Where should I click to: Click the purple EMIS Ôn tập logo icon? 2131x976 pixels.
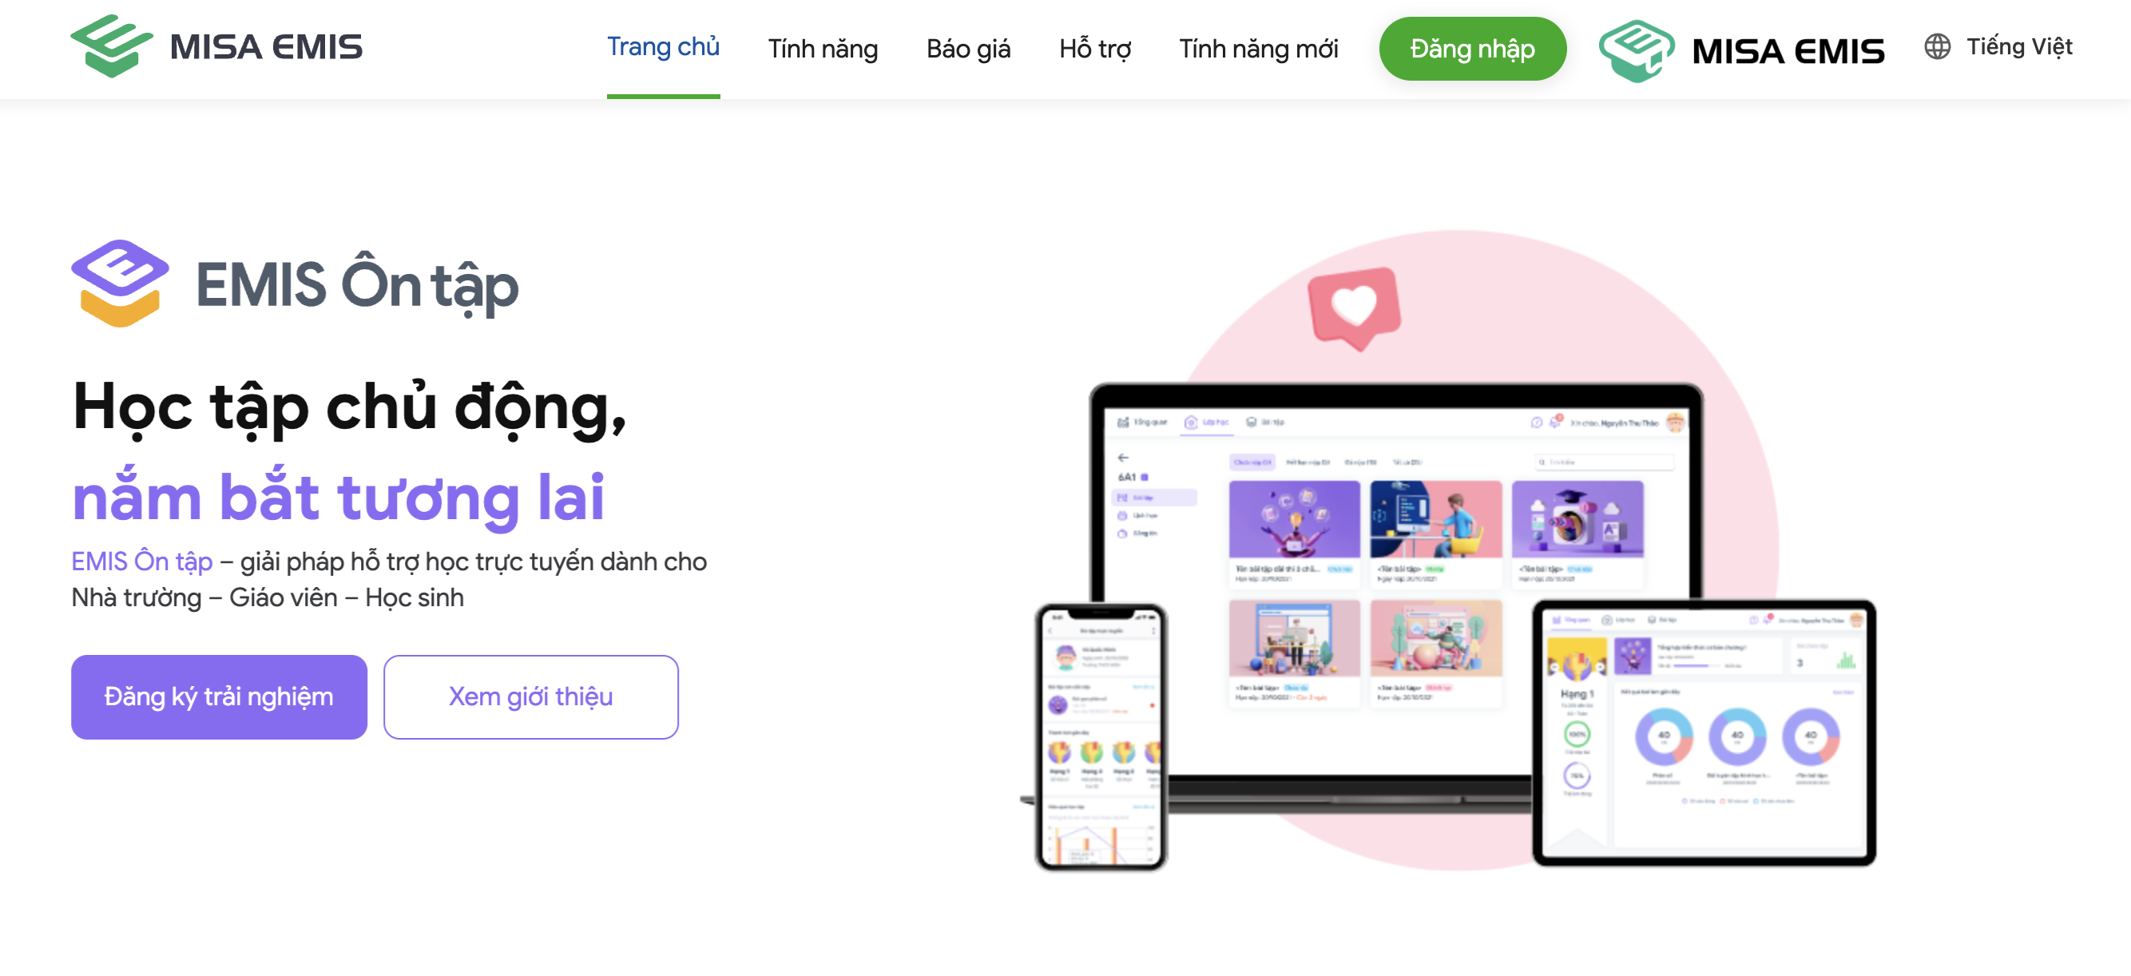tap(120, 284)
